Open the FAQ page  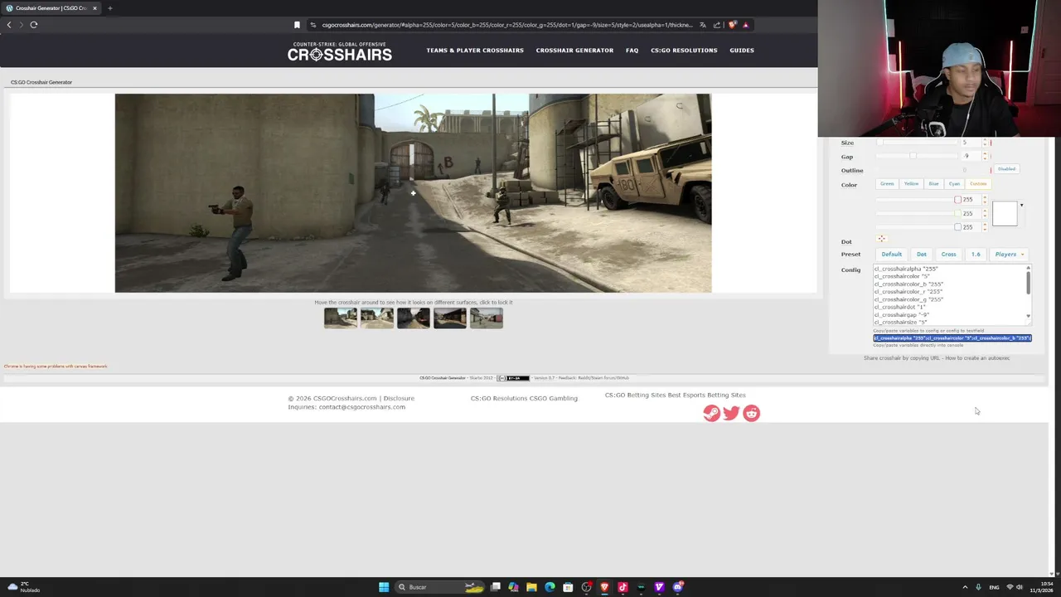pyautogui.click(x=632, y=51)
